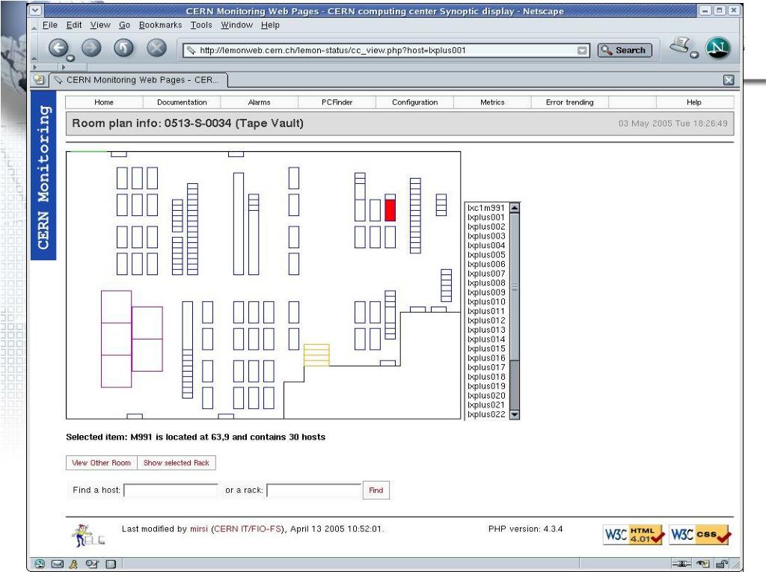The image size is (766, 572).
Task: Click the W3C HTML 4.01 validation badge
Action: tap(634, 535)
